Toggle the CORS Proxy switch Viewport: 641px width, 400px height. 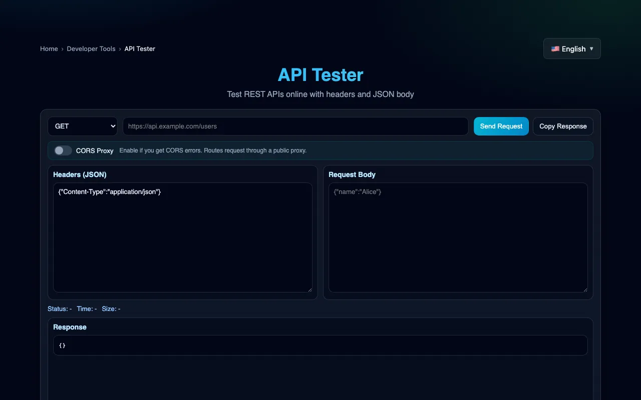click(x=63, y=150)
